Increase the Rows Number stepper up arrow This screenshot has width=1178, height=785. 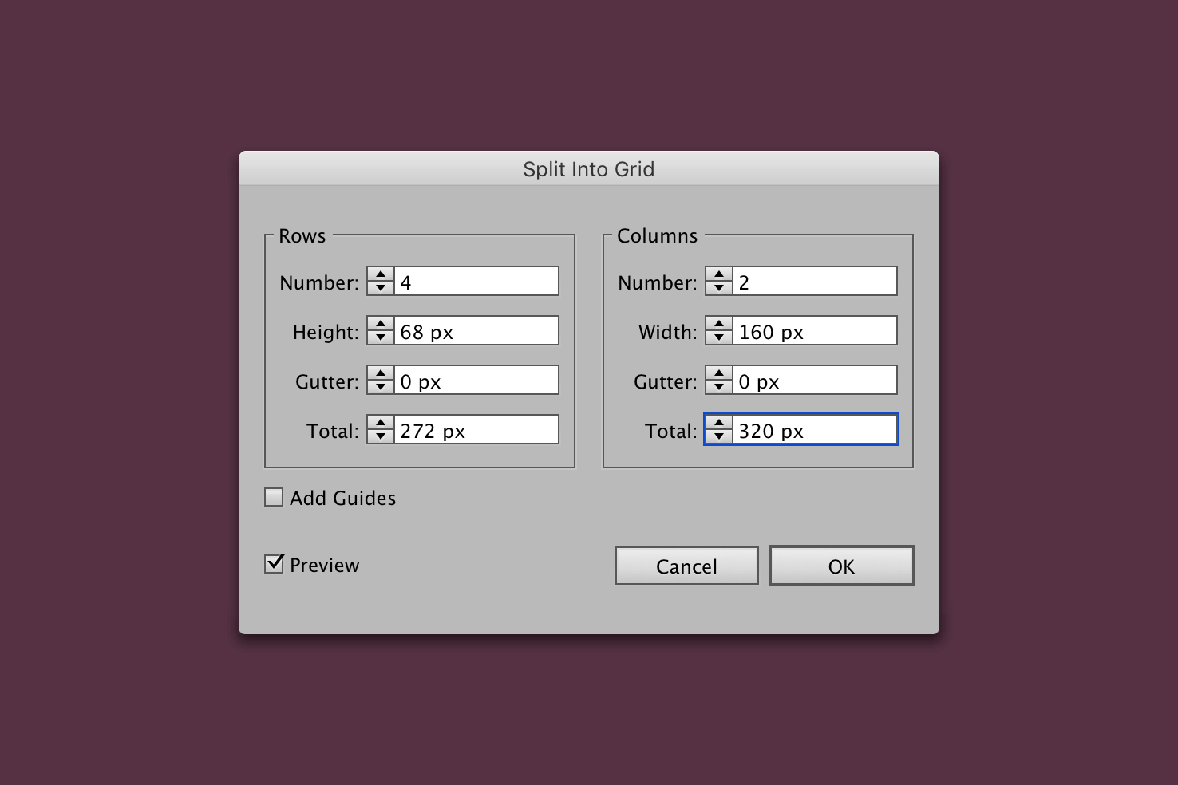(x=381, y=274)
